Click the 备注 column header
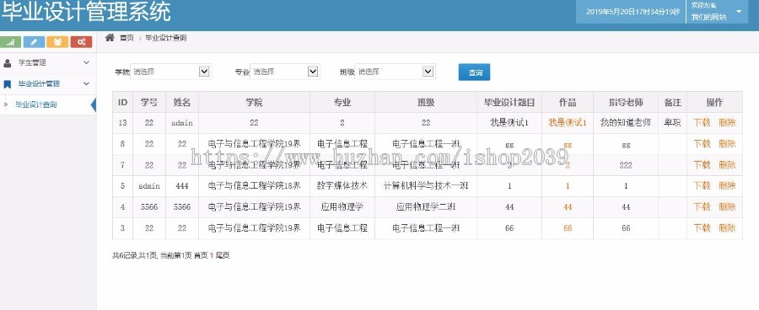This screenshot has height=310, width=759. (x=672, y=102)
